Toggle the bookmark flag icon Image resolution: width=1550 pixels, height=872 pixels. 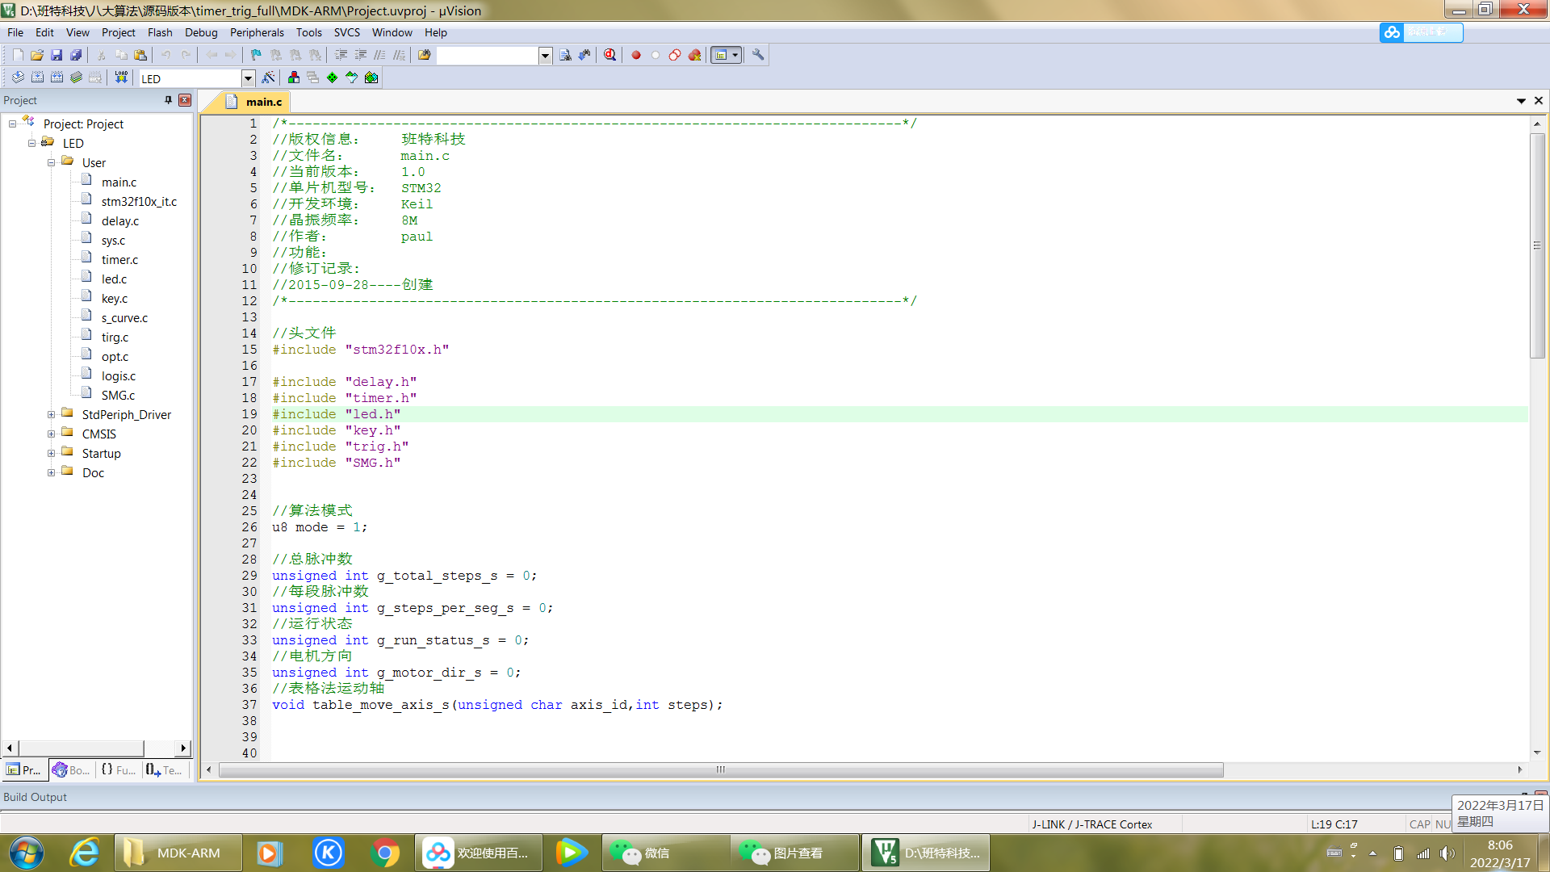coord(256,55)
